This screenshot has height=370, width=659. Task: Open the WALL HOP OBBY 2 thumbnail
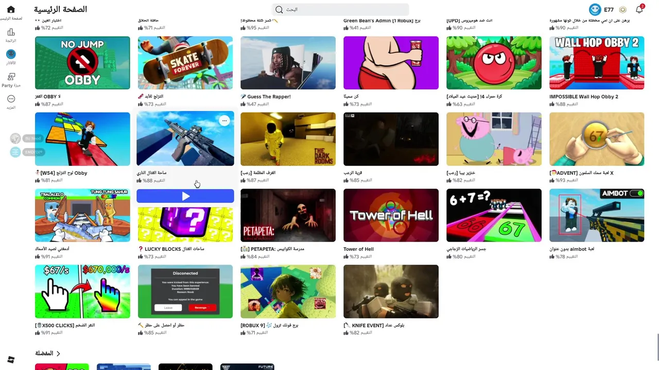tap(597, 63)
